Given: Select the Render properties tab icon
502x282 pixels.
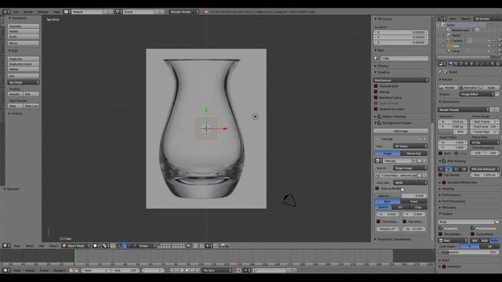Looking at the screenshot, I should coord(450,64).
